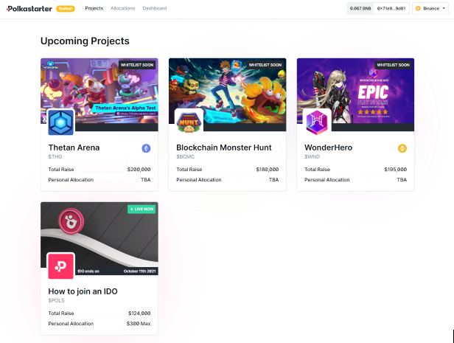Click the wallet address 0x71e9...9d81
This screenshot has height=343, width=454.
click(391, 8)
